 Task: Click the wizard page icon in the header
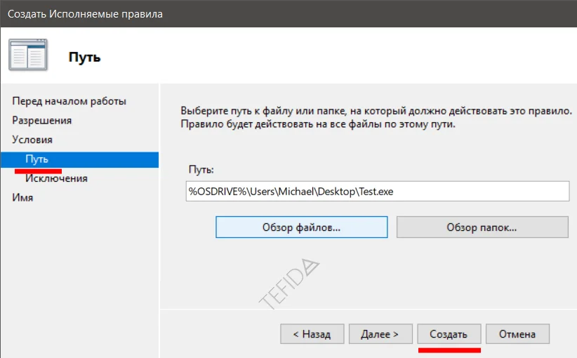(x=29, y=55)
